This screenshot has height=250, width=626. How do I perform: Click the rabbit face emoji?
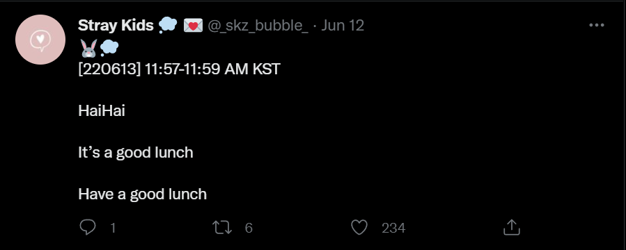(x=88, y=48)
